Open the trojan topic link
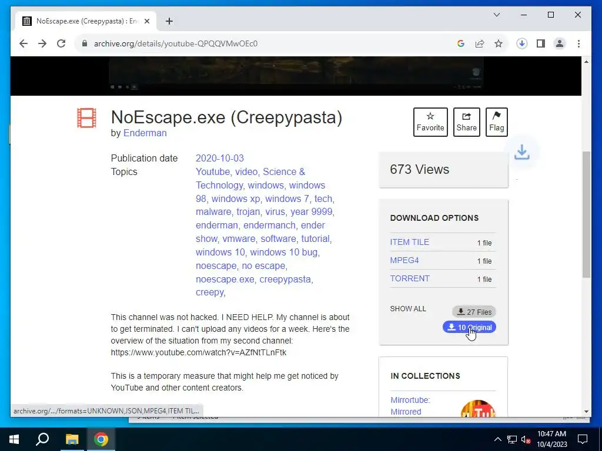602x451 pixels. [x=248, y=211]
